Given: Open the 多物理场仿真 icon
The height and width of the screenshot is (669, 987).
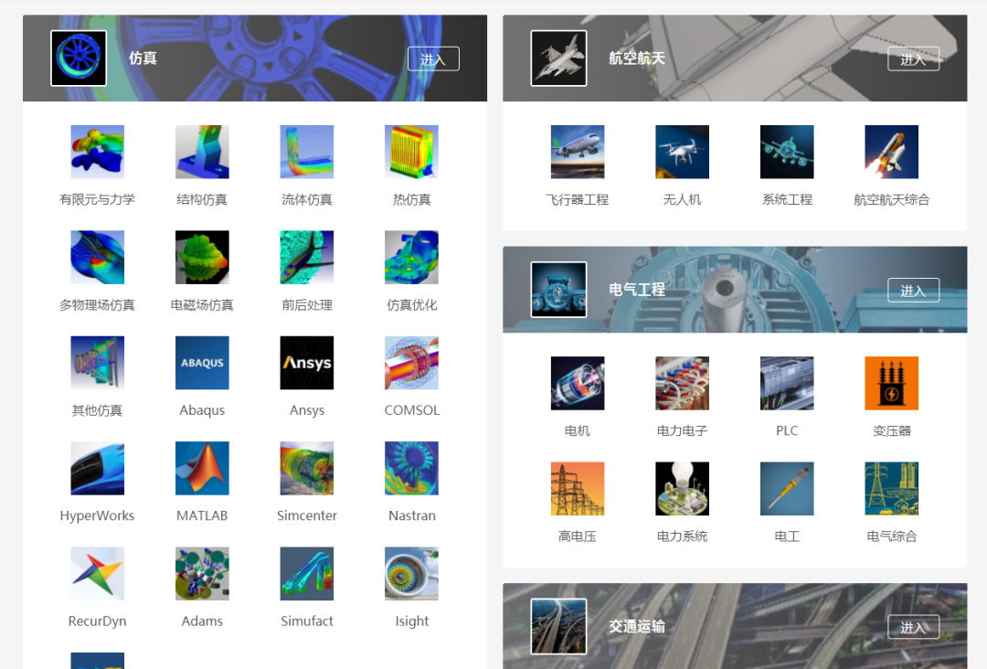Looking at the screenshot, I should pyautogui.click(x=97, y=258).
